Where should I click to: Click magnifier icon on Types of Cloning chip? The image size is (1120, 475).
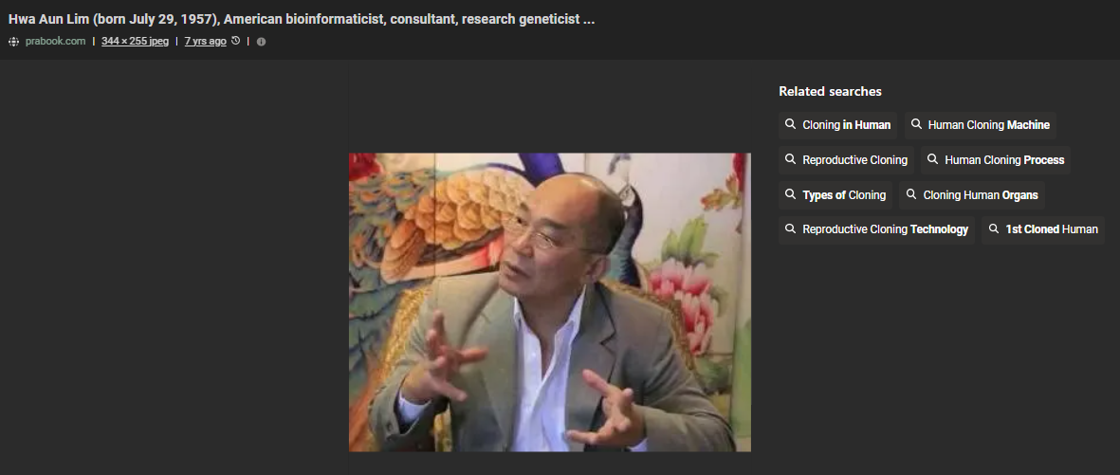(x=790, y=194)
